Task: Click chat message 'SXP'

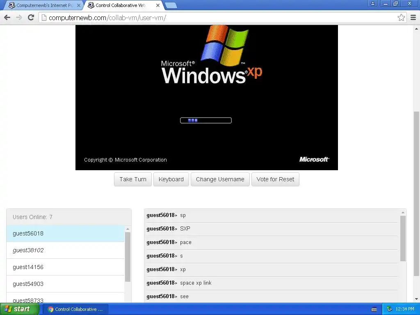Action: 185,229
